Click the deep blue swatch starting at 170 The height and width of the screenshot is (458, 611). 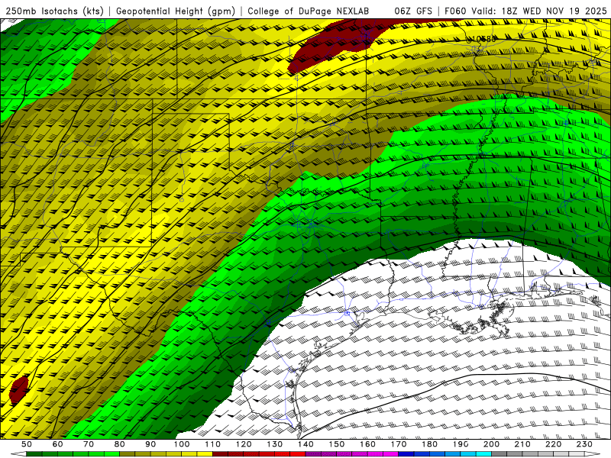(x=406, y=454)
